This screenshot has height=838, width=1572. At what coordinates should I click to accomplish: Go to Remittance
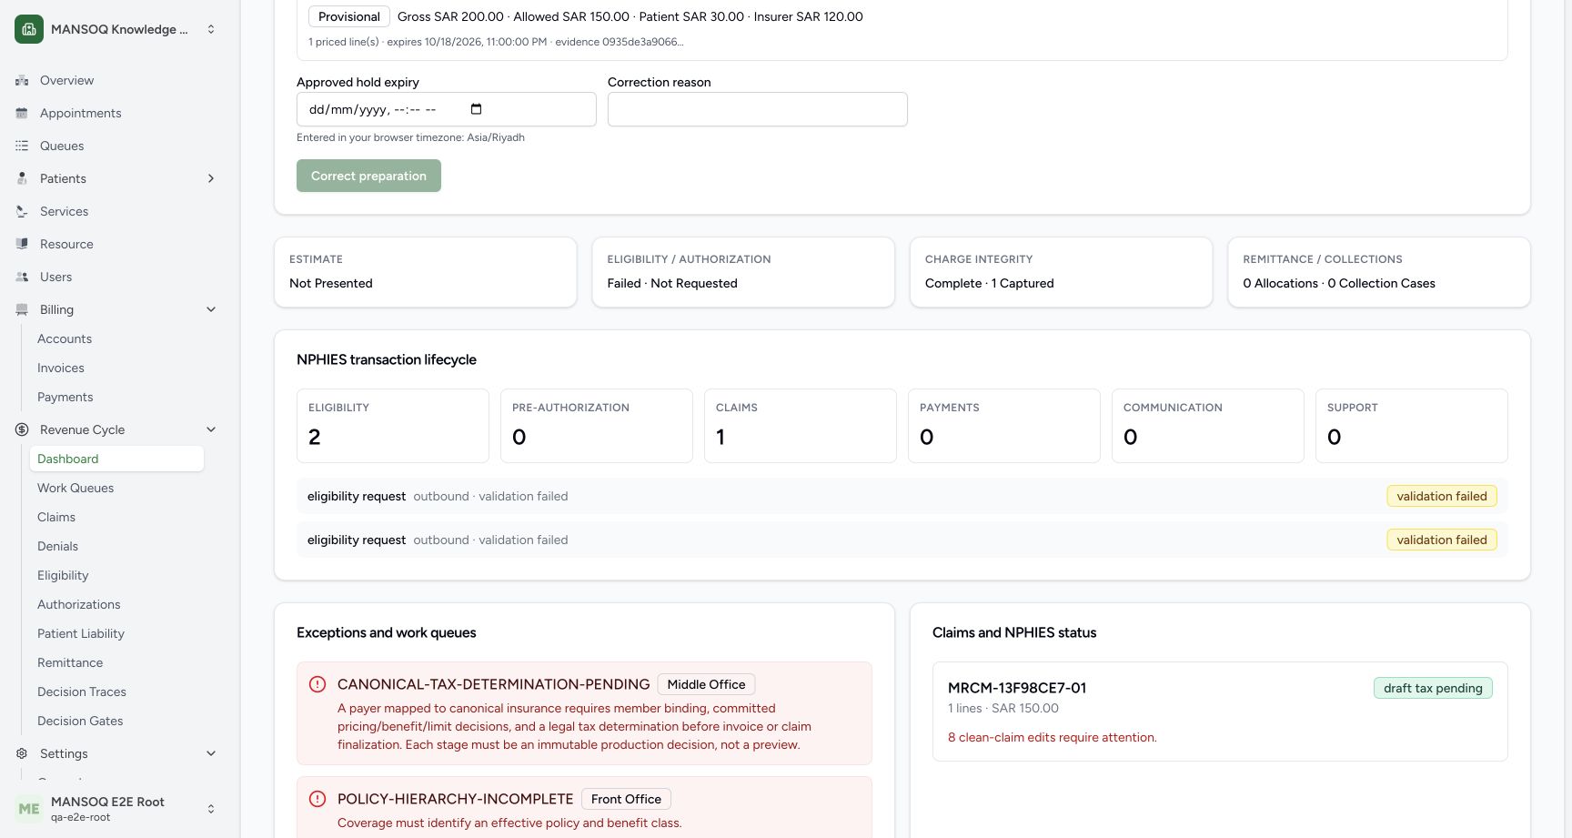(x=116, y=662)
